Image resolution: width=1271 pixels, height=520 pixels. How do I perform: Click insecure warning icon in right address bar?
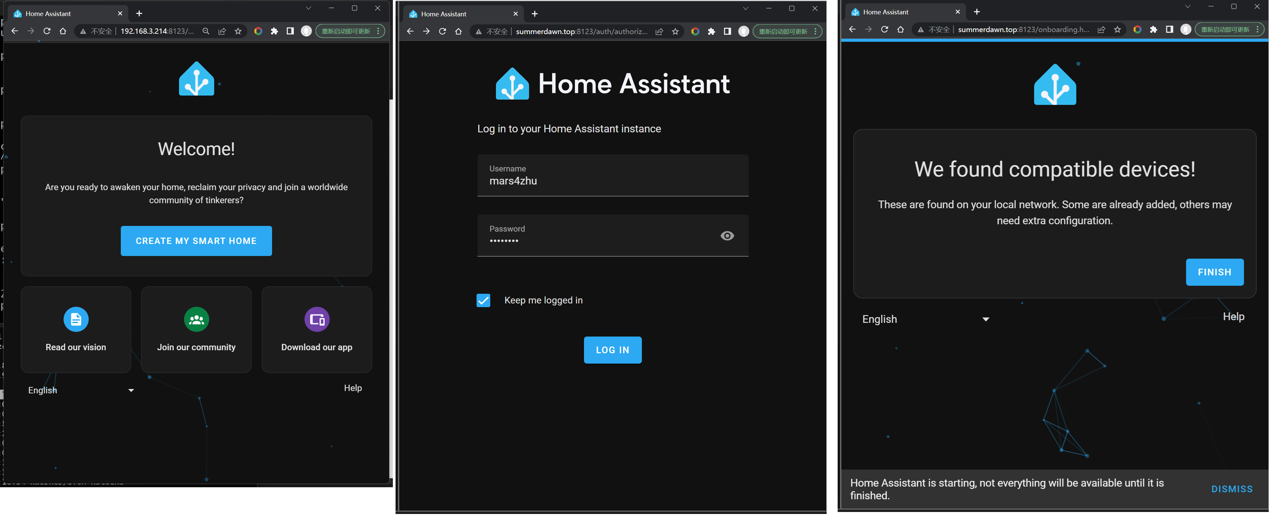pos(921,29)
